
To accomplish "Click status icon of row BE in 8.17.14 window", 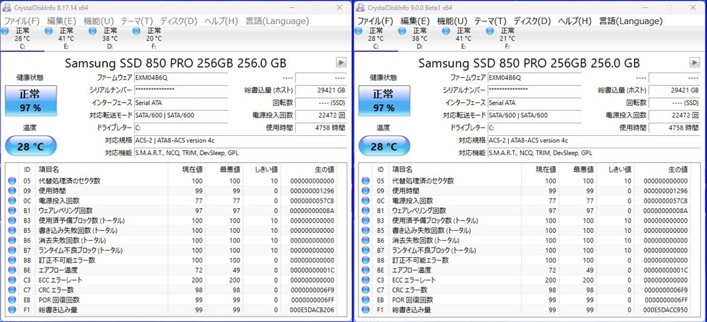I will coord(12,270).
